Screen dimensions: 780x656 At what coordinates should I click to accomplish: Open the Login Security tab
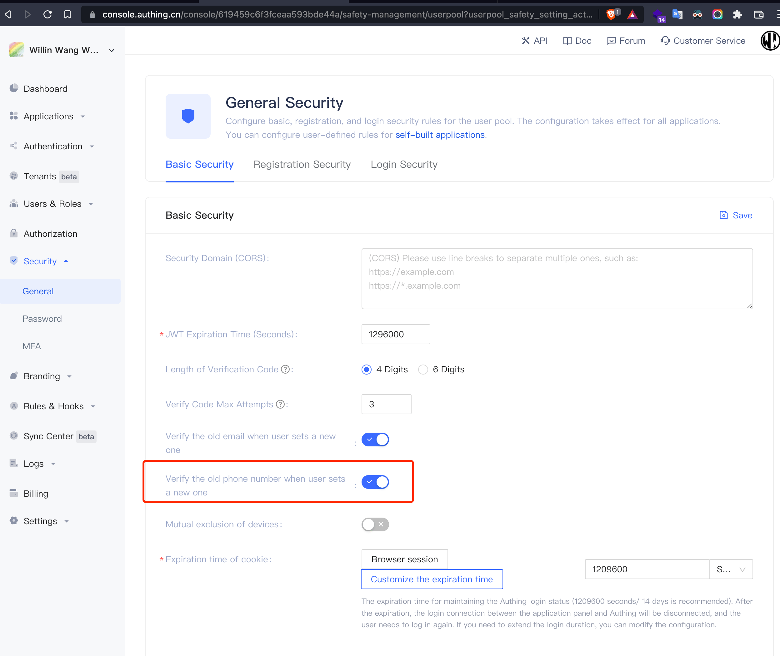click(x=404, y=164)
